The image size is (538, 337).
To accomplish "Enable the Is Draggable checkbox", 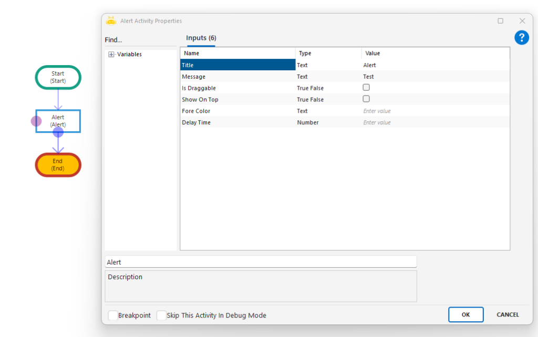I will tap(366, 88).
